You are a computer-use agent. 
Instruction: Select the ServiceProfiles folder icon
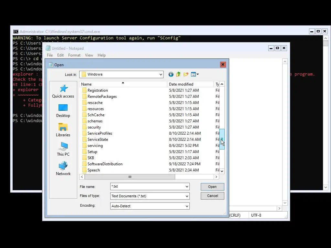click(84, 133)
